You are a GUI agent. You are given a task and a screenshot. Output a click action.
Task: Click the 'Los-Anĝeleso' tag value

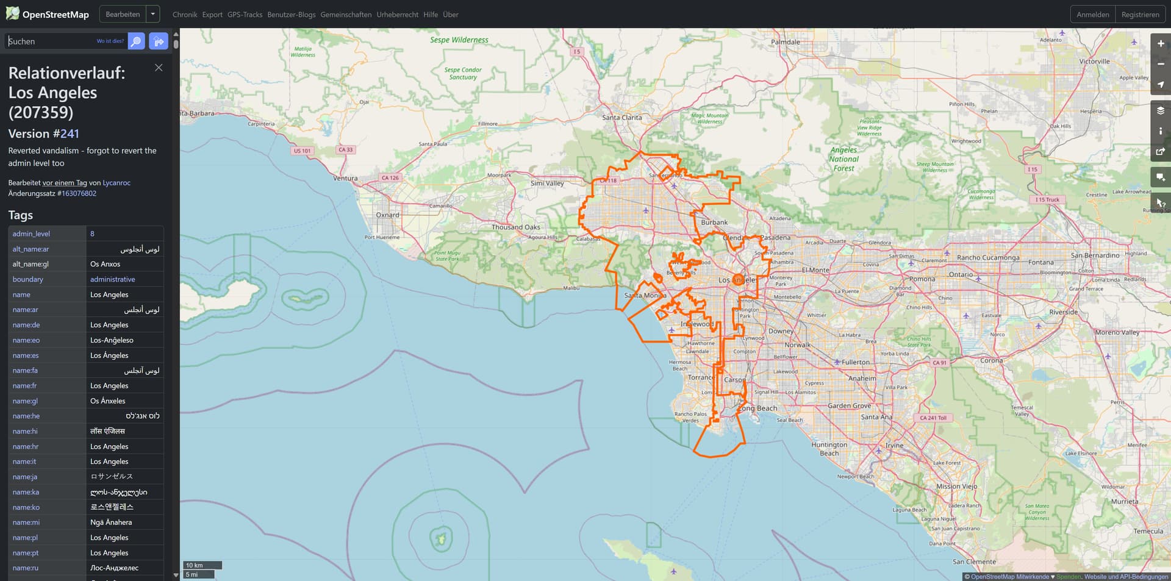112,340
